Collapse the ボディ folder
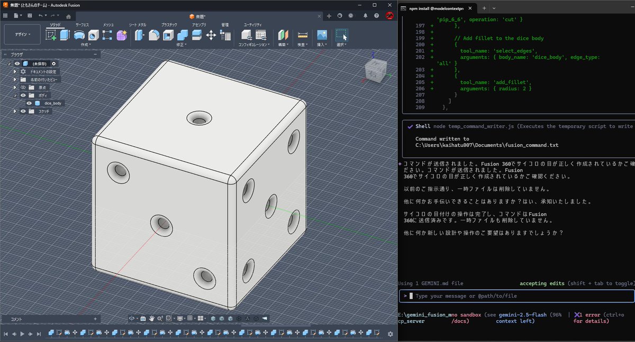Image resolution: width=635 pixels, height=342 pixels. pyautogui.click(x=15, y=95)
